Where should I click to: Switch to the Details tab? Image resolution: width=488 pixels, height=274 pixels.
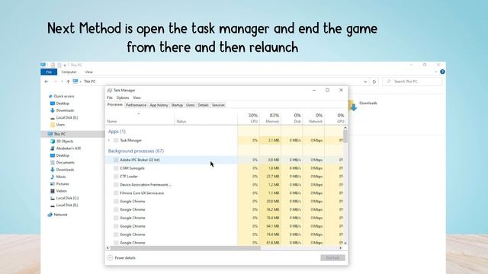(x=204, y=105)
